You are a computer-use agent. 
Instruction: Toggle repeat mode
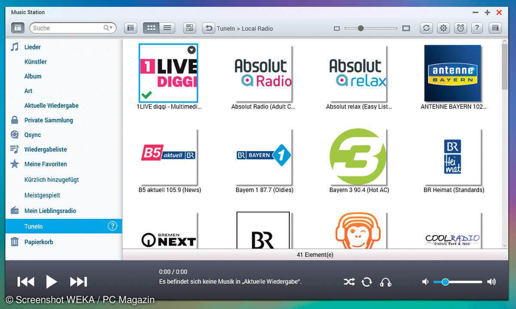pos(367,282)
